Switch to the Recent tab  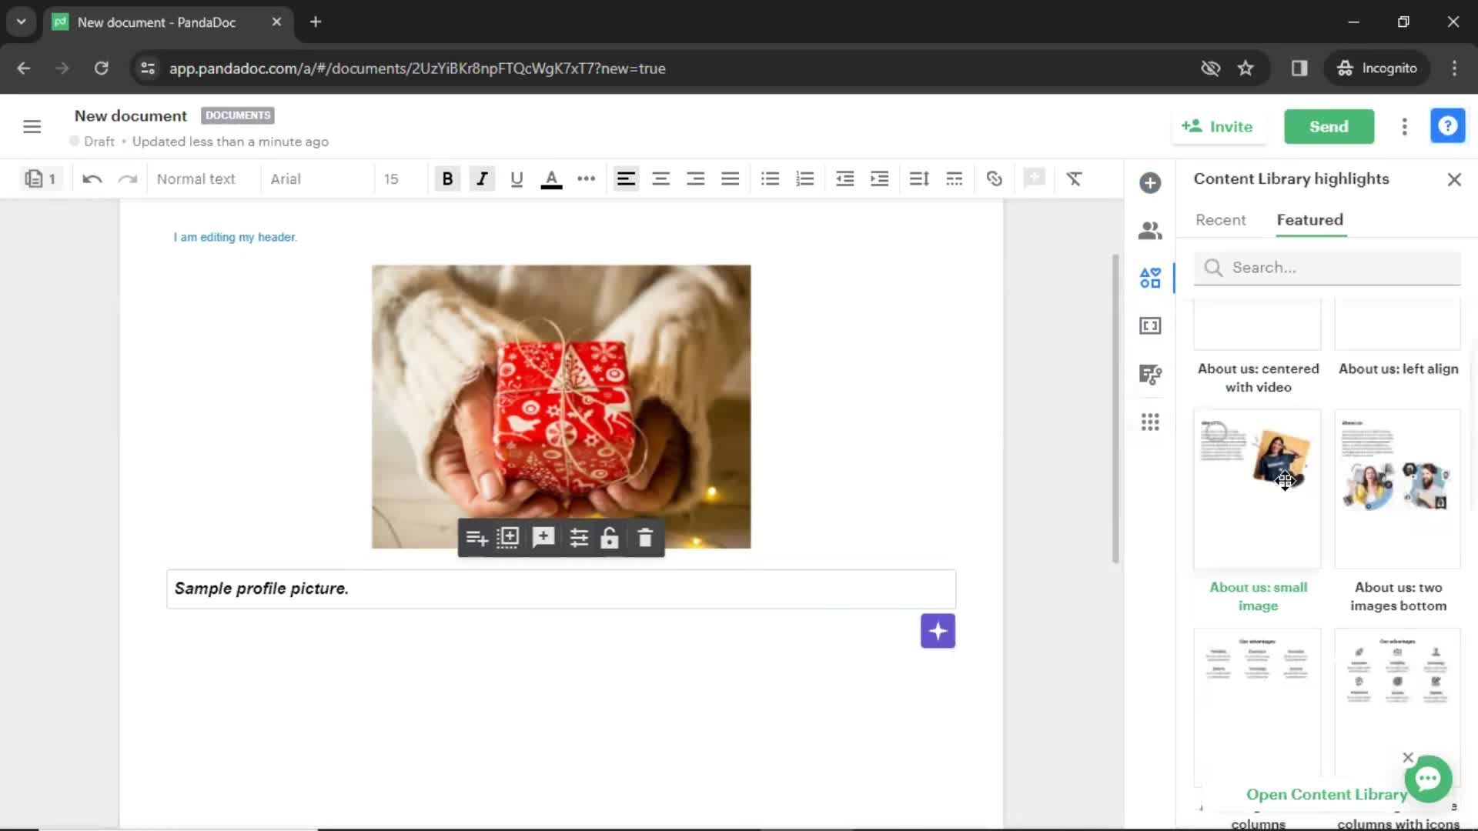1221,220
